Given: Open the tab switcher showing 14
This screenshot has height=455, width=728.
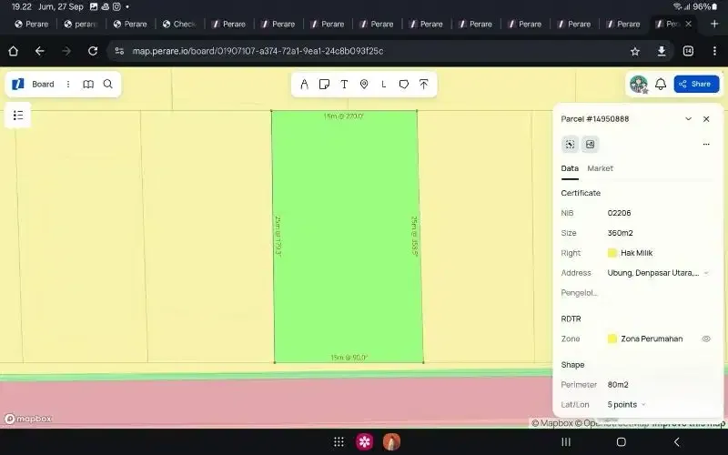Looking at the screenshot, I should click(688, 51).
